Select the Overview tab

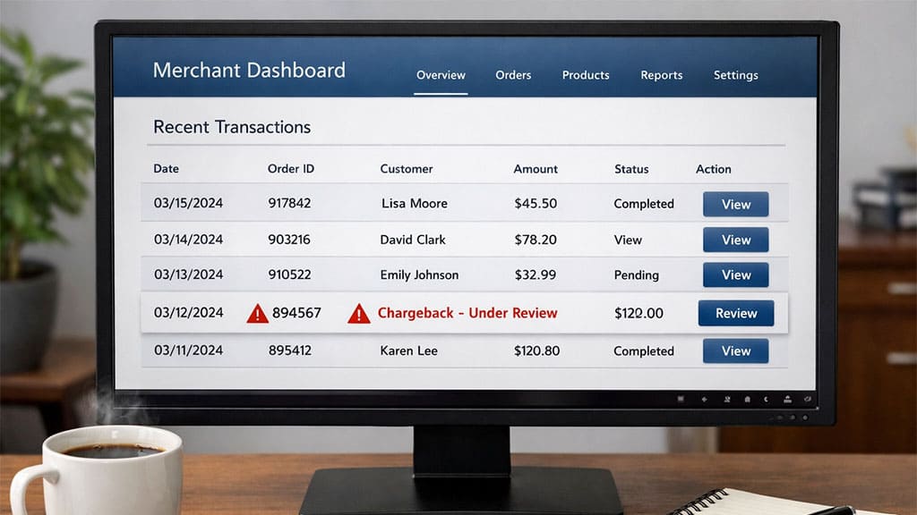point(441,75)
